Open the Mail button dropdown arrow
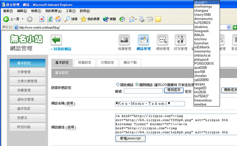This screenshot has width=237, height=146. (x=136, y=19)
